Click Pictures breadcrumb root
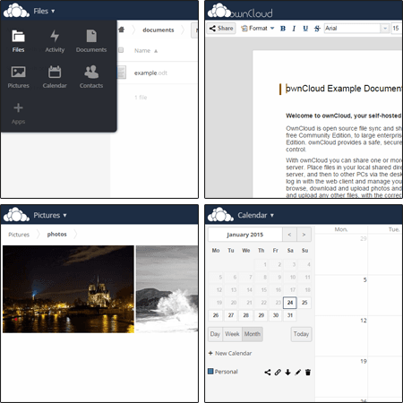The image size is (403, 403). point(19,235)
